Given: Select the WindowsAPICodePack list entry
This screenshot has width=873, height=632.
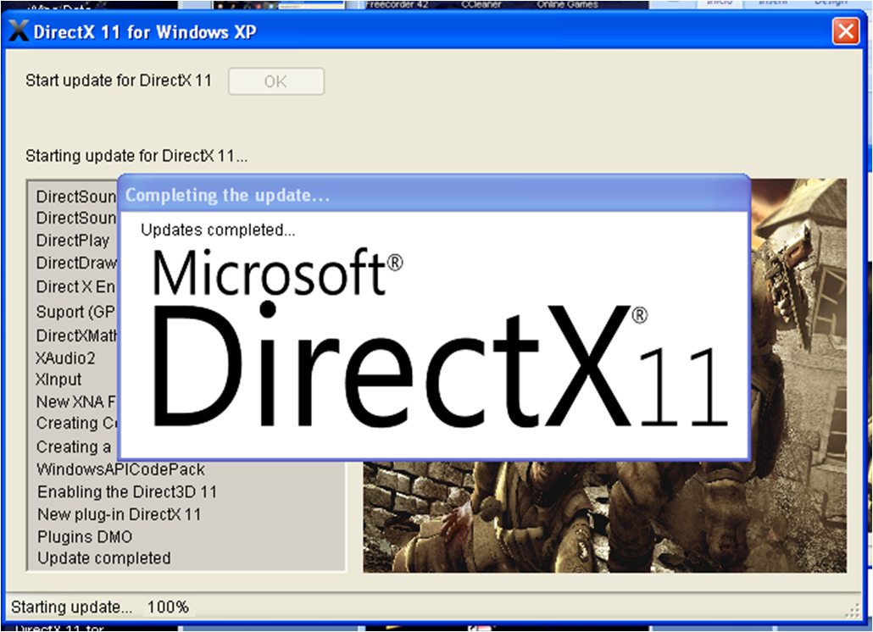Looking at the screenshot, I should point(121,469).
